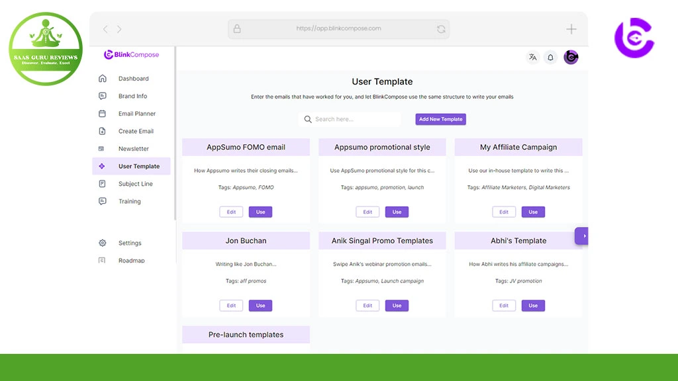Image resolution: width=678 pixels, height=381 pixels.
Task: Use the Jon Buchan template
Action: [260, 306]
